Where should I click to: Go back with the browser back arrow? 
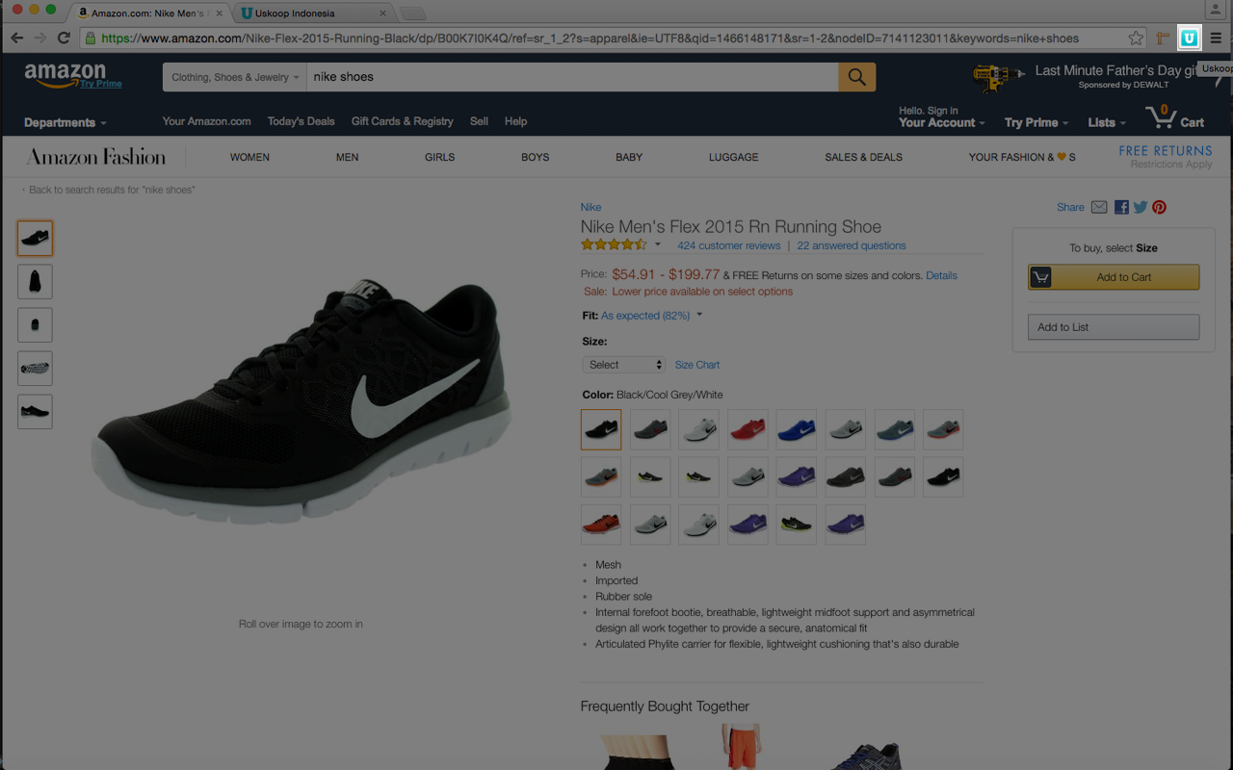point(16,38)
